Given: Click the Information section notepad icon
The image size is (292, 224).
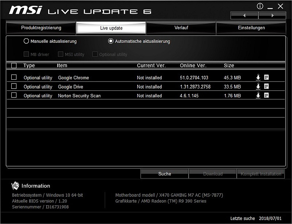Looking at the screenshot, I should click(x=15, y=186).
